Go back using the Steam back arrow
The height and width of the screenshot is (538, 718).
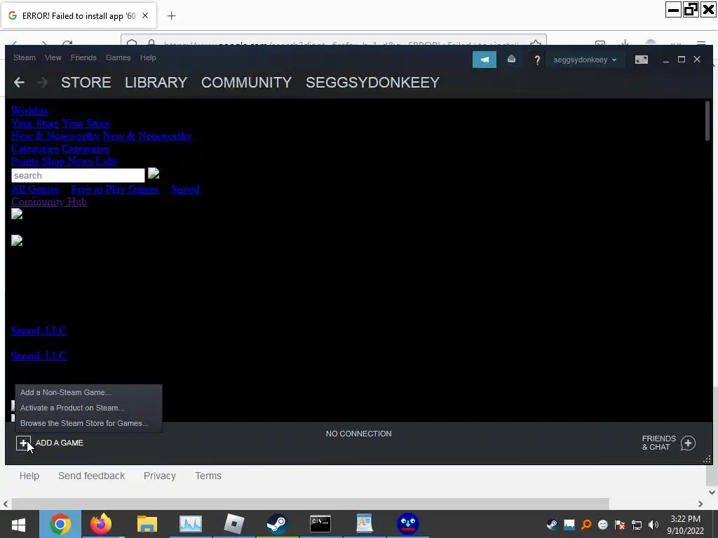pyautogui.click(x=19, y=83)
